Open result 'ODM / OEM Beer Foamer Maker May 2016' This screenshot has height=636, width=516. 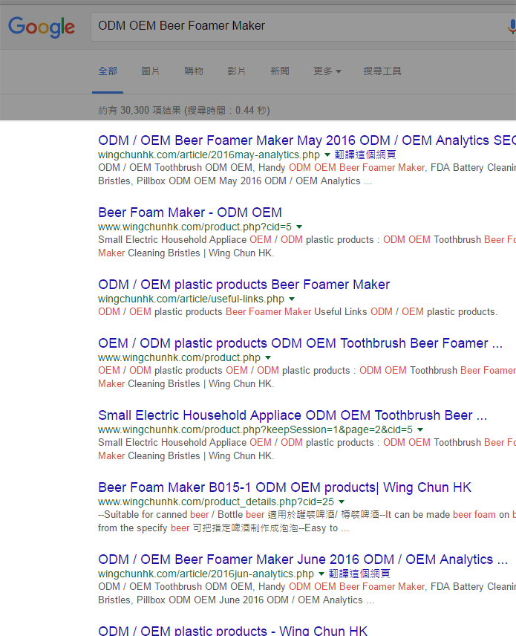[x=307, y=140]
